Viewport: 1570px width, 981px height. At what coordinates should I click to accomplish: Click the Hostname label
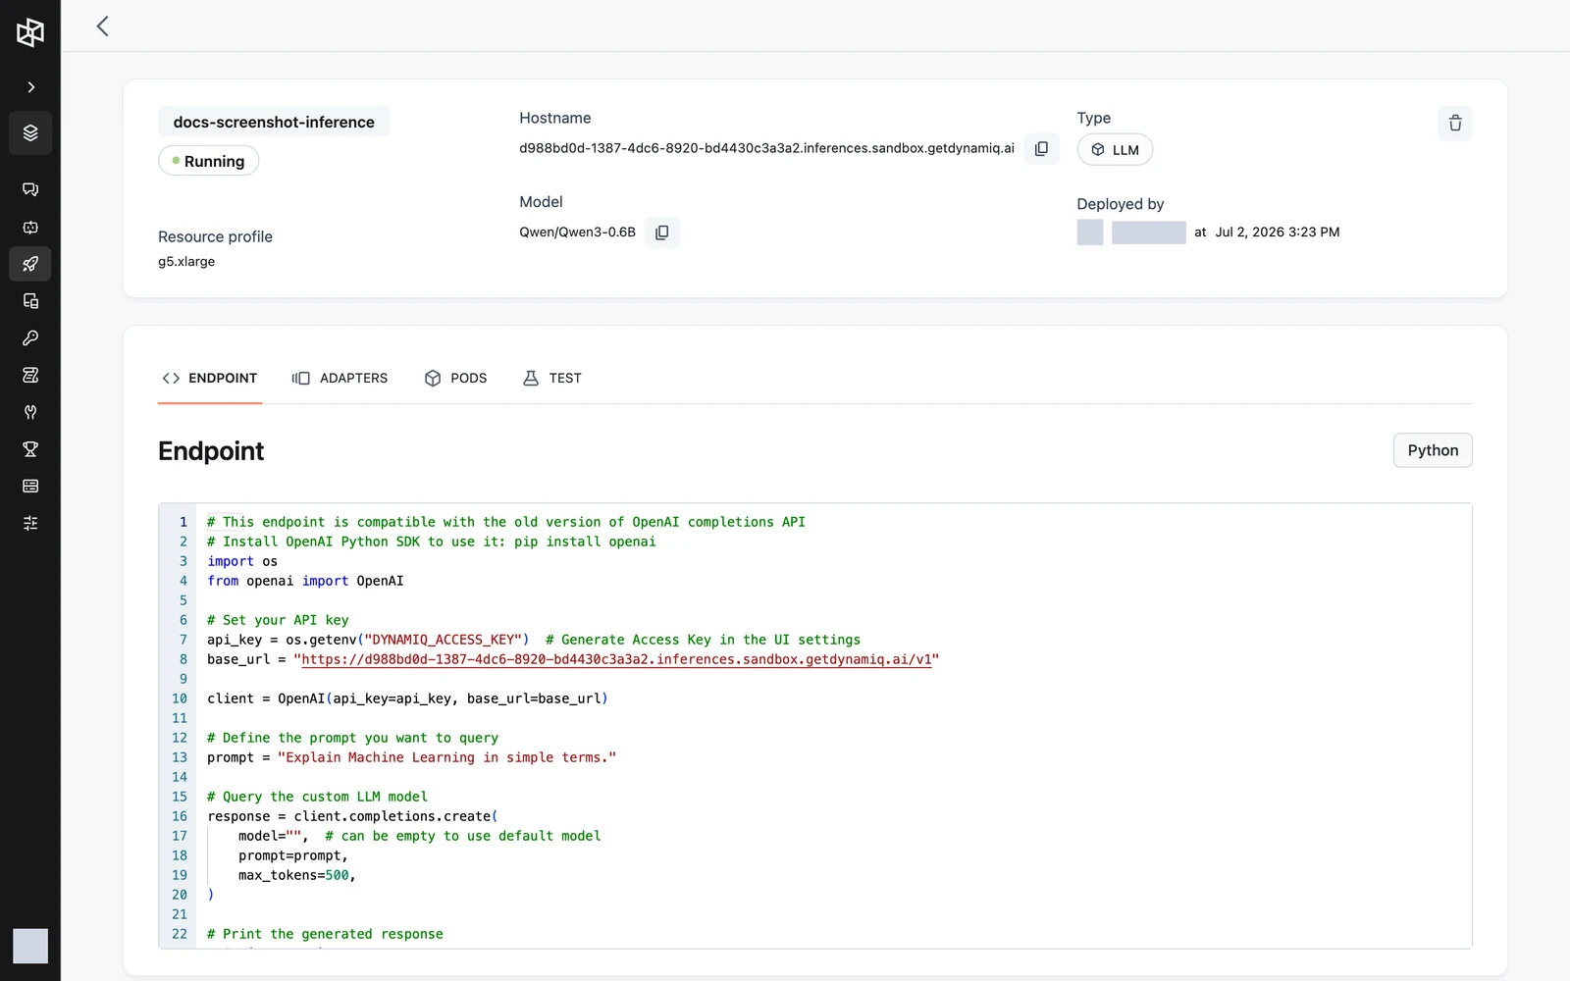[555, 118]
